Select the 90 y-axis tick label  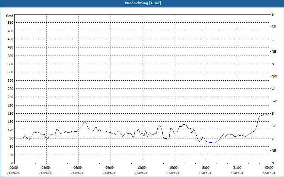click(x=11, y=138)
